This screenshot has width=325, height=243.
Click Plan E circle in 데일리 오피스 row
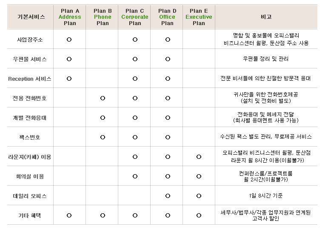(x=199, y=196)
